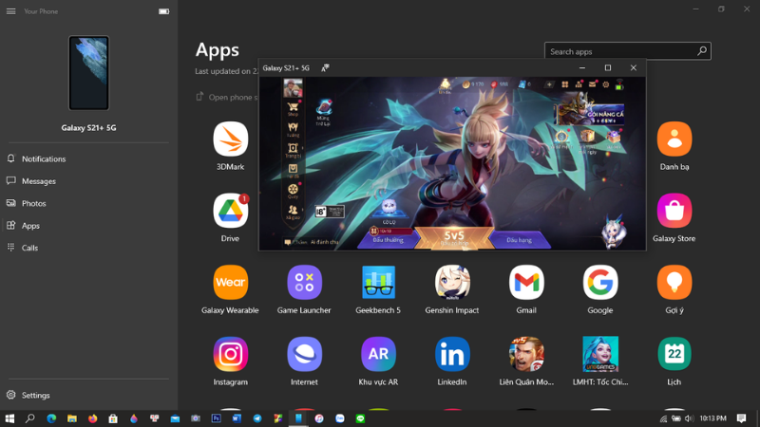Open the Trang bị equipment menu

[x=293, y=150]
